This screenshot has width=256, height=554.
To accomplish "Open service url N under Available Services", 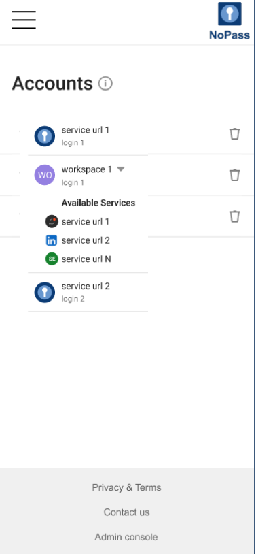I will point(86,259).
